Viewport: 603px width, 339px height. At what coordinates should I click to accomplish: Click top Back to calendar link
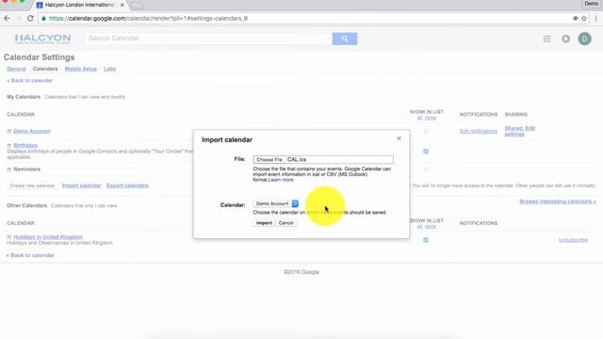point(29,81)
